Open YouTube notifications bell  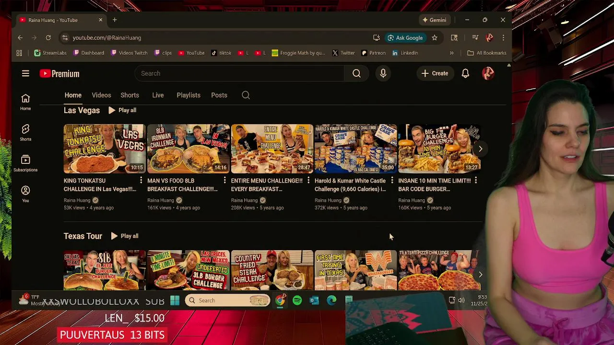pos(465,73)
